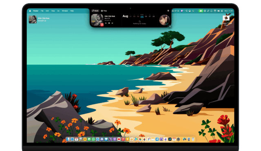Click the weather temperature menu bar item

(x=175, y=11)
